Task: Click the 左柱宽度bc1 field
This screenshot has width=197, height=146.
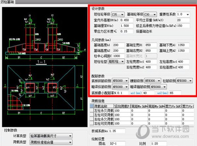Action: tap(151, 61)
